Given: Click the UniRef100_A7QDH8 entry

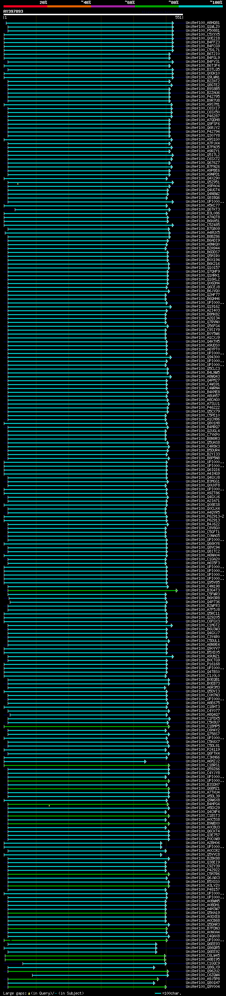Looking at the screenshot, I should [202, 120].
